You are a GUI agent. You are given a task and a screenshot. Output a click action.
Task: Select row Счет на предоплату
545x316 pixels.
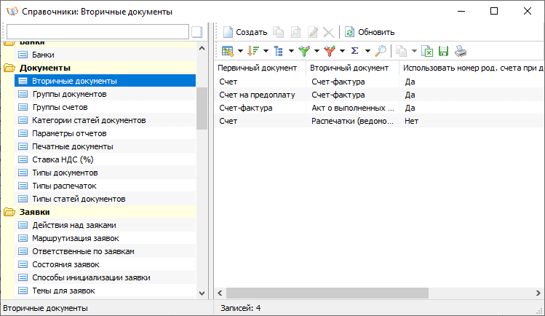click(x=380, y=95)
